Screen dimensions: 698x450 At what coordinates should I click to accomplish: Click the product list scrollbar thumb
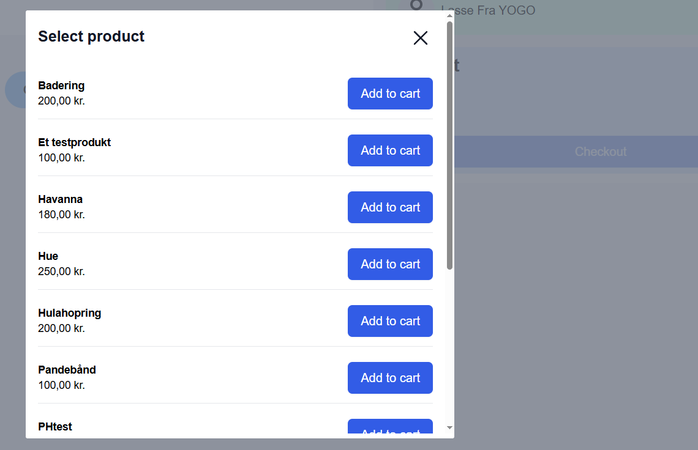pyautogui.click(x=450, y=146)
